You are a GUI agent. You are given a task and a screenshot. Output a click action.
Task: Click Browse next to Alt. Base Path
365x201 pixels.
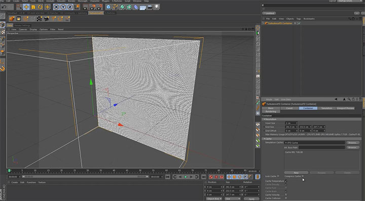pyautogui.click(x=353, y=147)
